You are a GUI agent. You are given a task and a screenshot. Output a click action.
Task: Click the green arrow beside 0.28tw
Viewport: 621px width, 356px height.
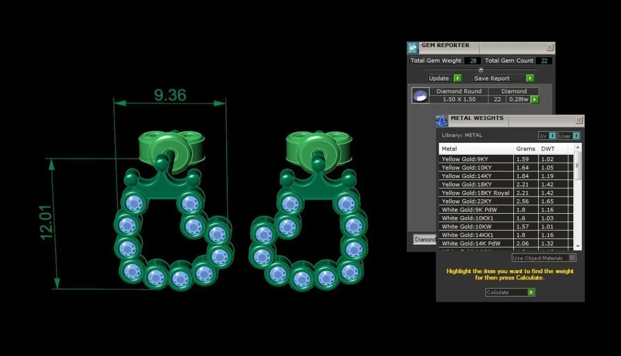(535, 99)
